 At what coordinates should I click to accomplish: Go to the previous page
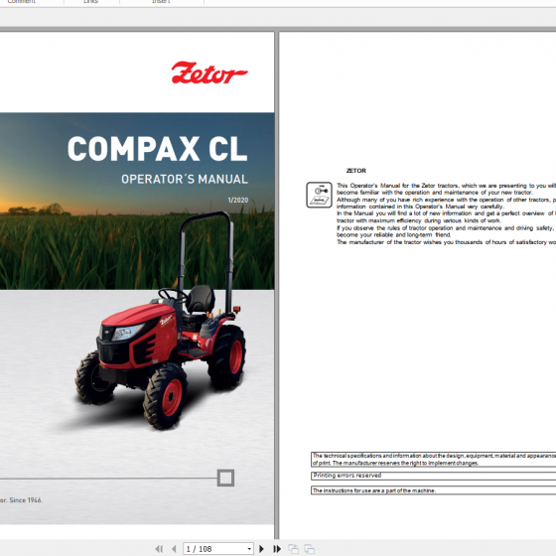pyautogui.click(x=174, y=549)
